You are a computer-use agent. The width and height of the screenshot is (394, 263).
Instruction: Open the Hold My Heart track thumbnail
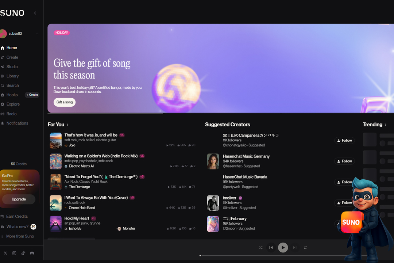tap(55, 224)
